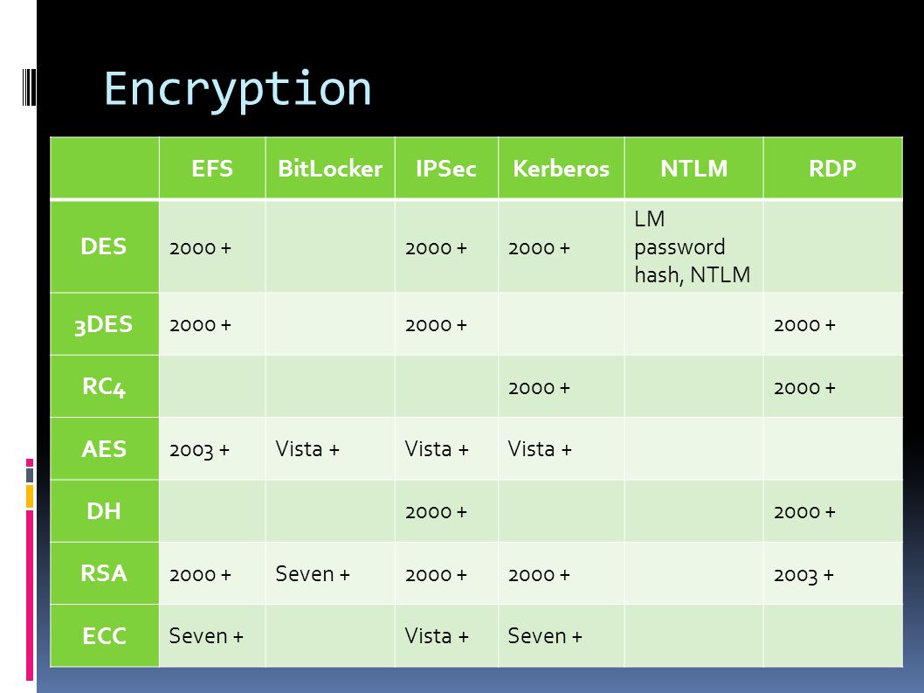Select the ECC row label

pyautogui.click(x=104, y=636)
